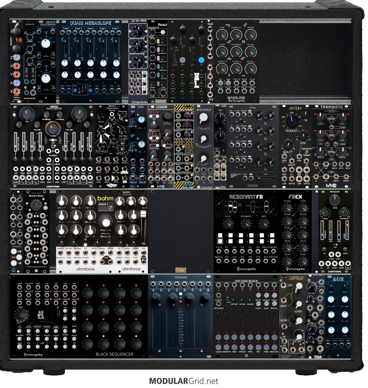
Task: Click the Voltage Block RND SEQ button
Action: (x=274, y=347)
